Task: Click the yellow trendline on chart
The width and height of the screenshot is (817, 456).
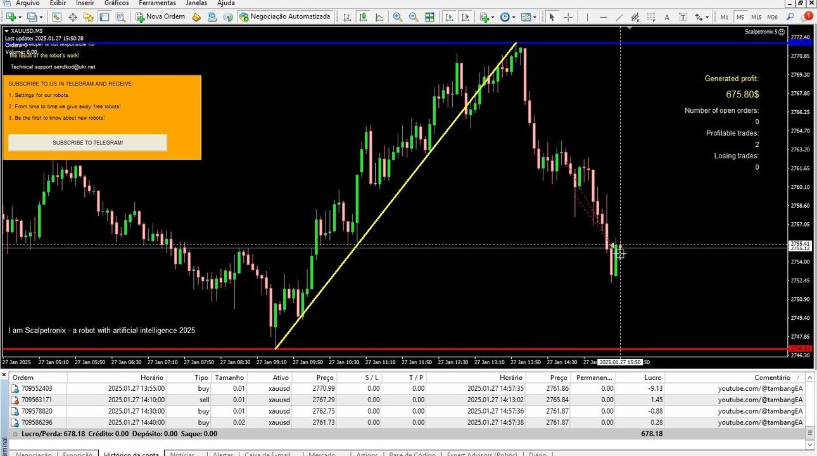Action: coord(396,195)
